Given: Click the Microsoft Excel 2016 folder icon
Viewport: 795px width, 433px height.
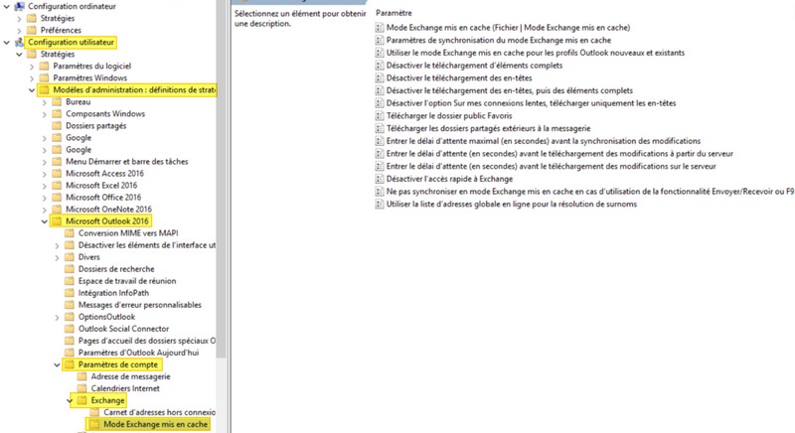Looking at the screenshot, I should coord(57,186).
